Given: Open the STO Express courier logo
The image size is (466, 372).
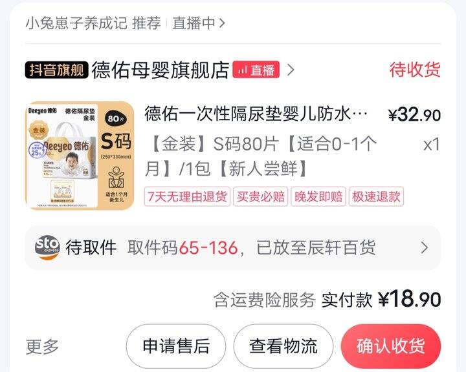Looking at the screenshot, I should pos(47,248).
